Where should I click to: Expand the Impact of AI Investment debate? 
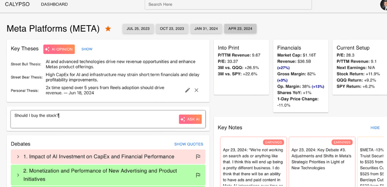[18, 156]
